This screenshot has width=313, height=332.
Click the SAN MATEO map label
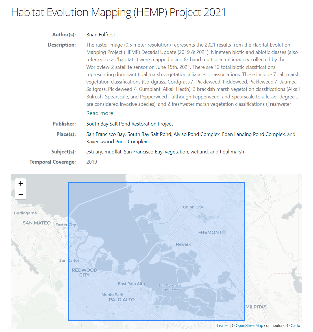pyautogui.click(x=37, y=223)
